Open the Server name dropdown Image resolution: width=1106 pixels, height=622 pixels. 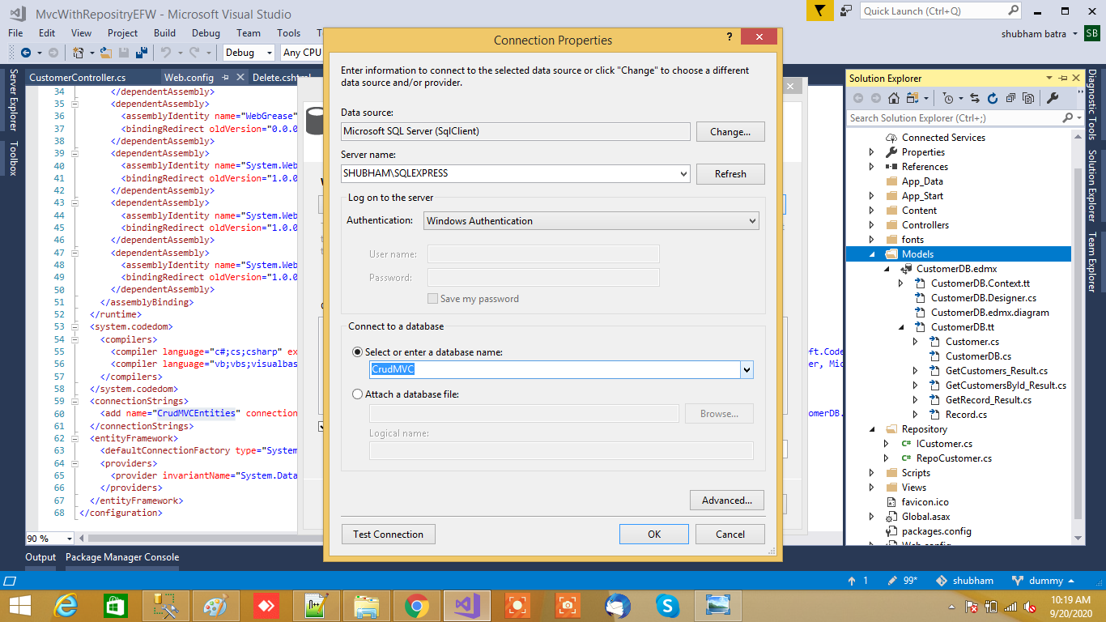point(683,173)
